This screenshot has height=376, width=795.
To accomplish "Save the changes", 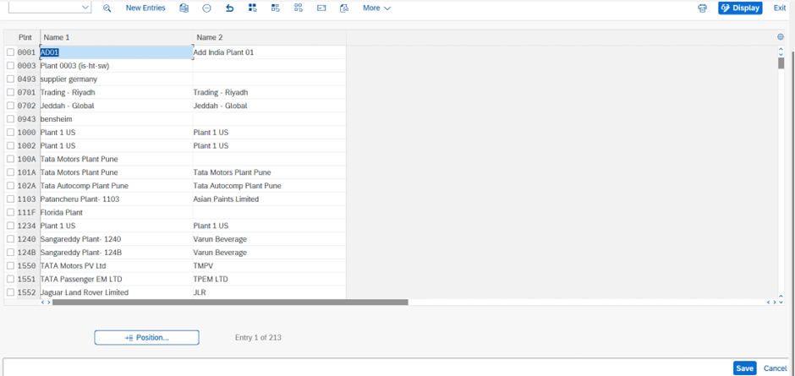I will point(745,368).
